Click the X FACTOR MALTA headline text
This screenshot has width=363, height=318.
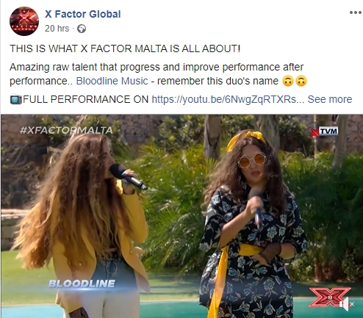point(125,48)
